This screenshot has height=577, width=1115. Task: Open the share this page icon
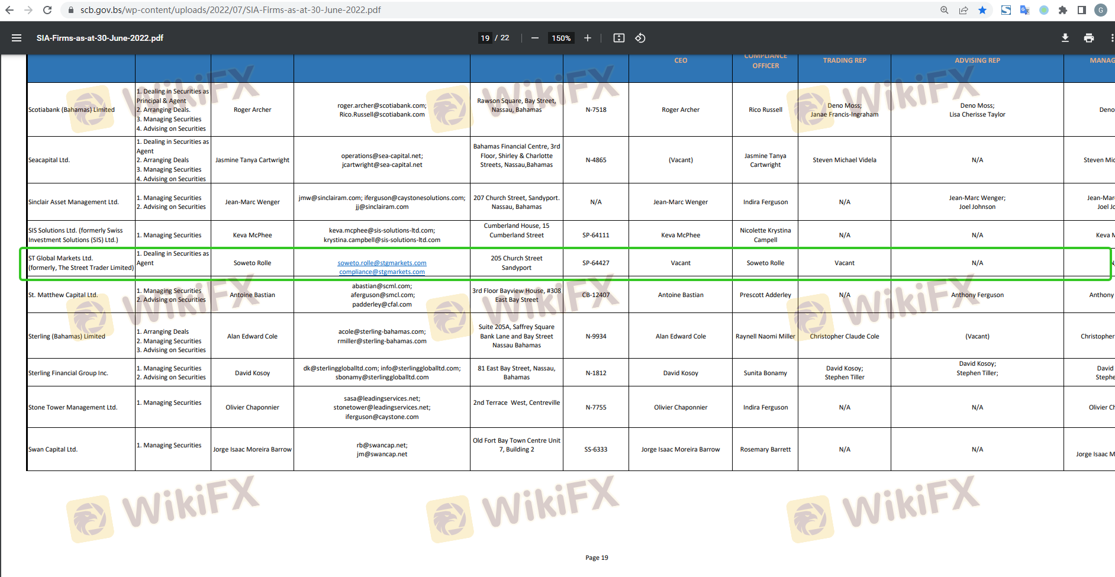click(x=963, y=10)
